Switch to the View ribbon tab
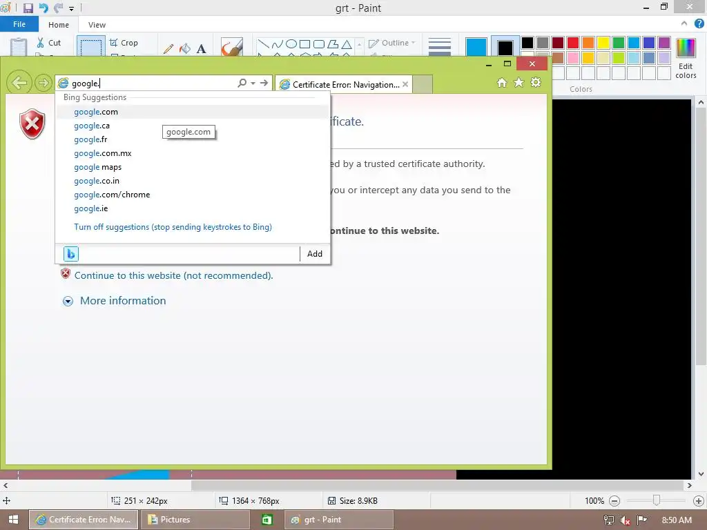707x530 pixels. click(x=97, y=25)
